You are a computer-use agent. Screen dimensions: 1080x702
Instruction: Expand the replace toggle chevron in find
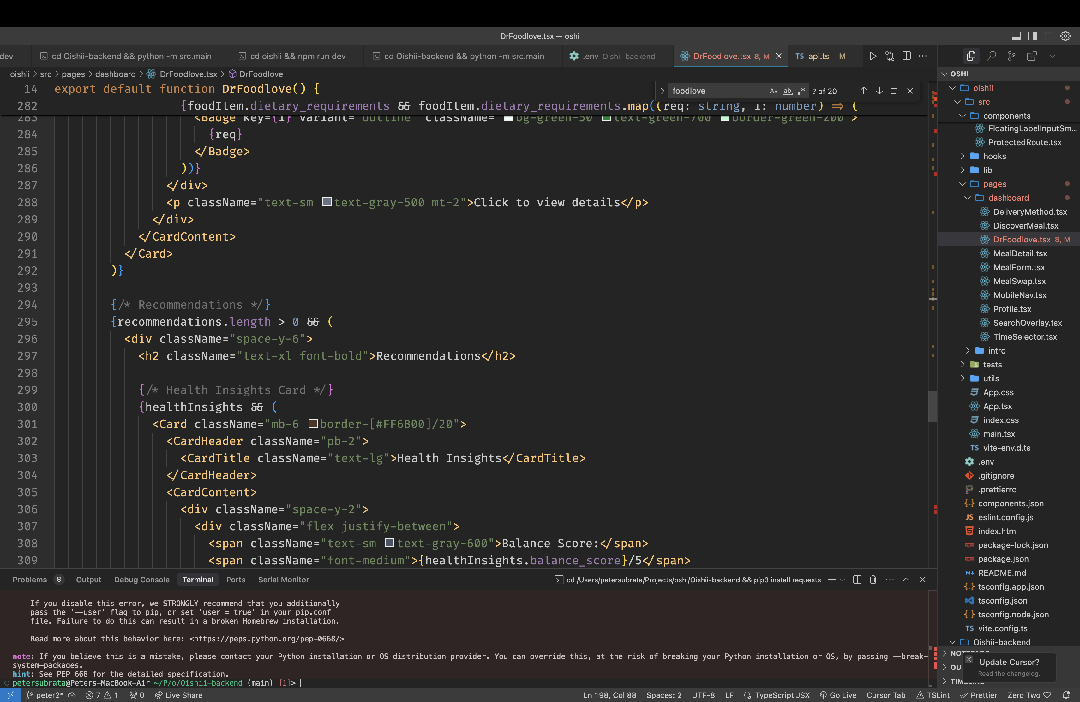(662, 91)
